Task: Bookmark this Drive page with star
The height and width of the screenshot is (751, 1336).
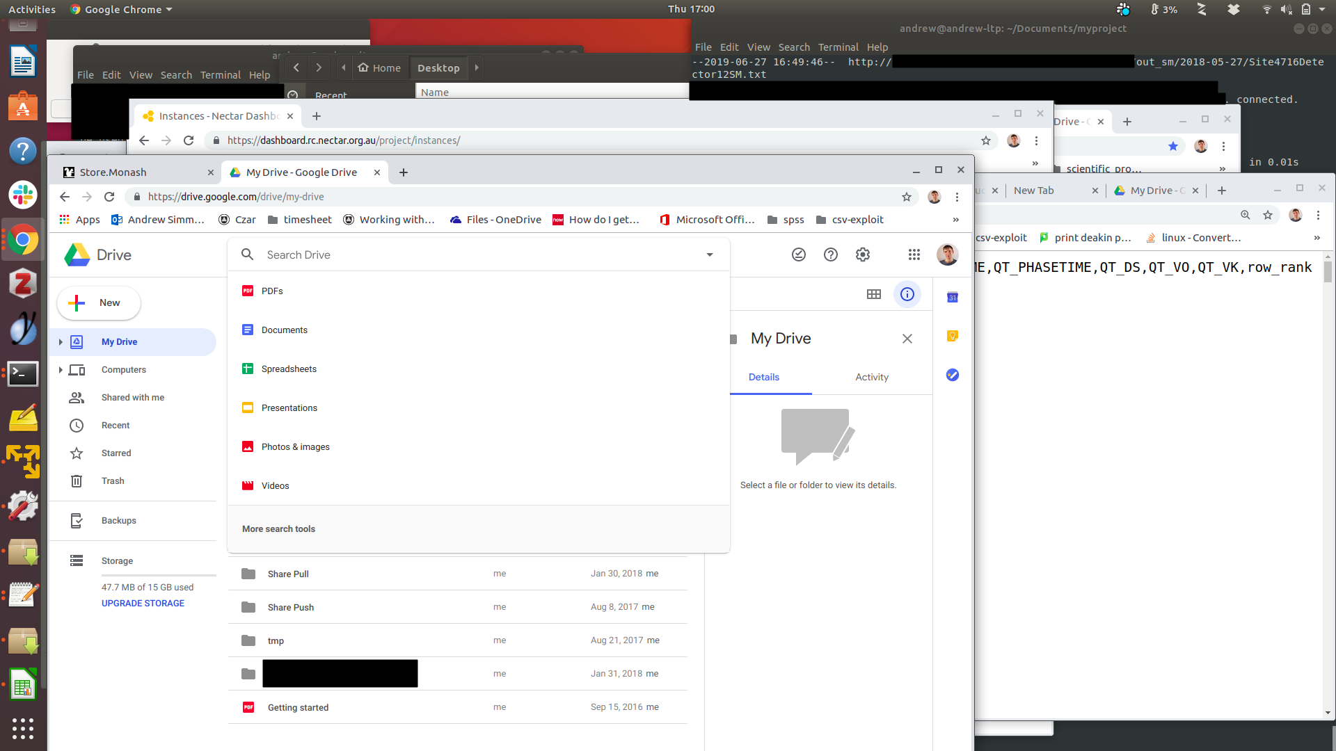Action: click(907, 197)
